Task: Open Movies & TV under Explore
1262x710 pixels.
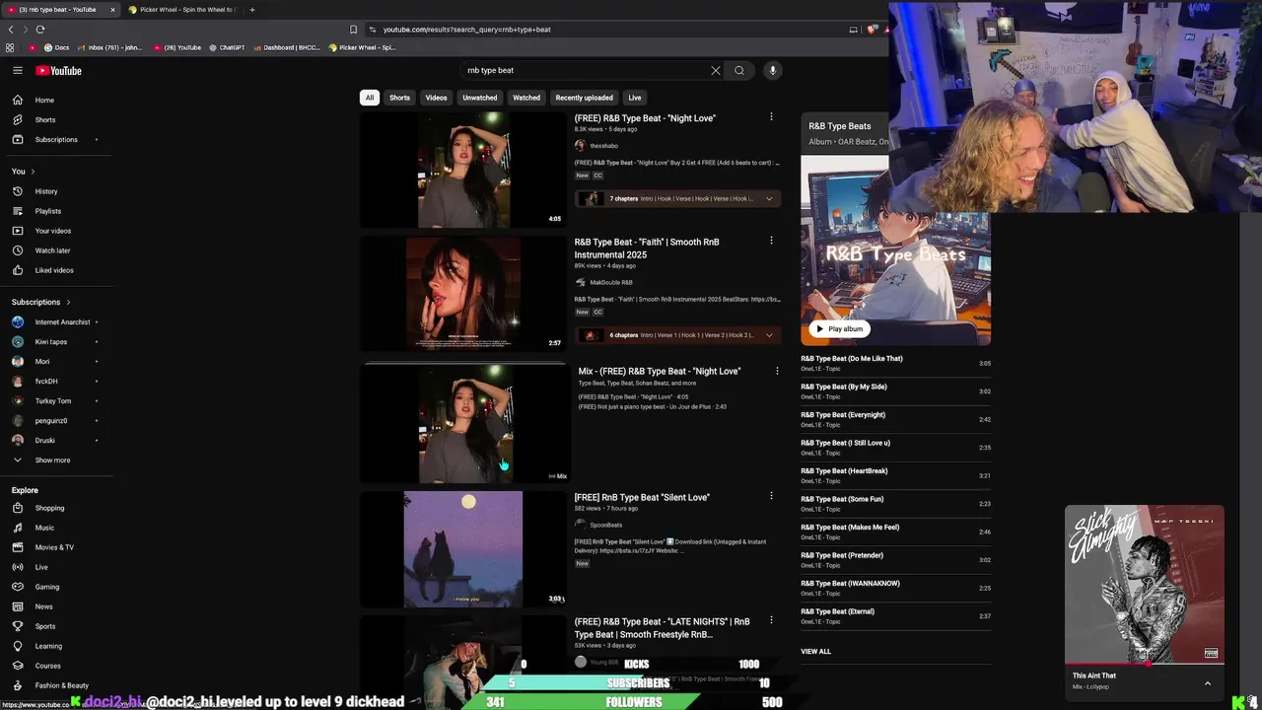Action: click(x=56, y=547)
